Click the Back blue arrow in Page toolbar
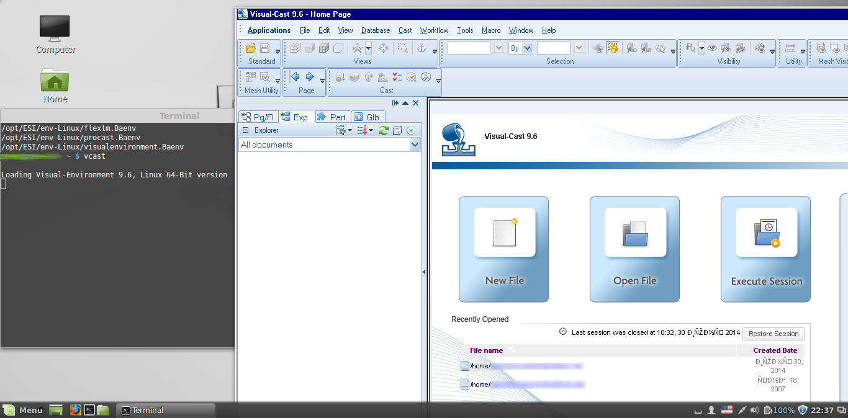This screenshot has height=418, width=848. (295, 77)
